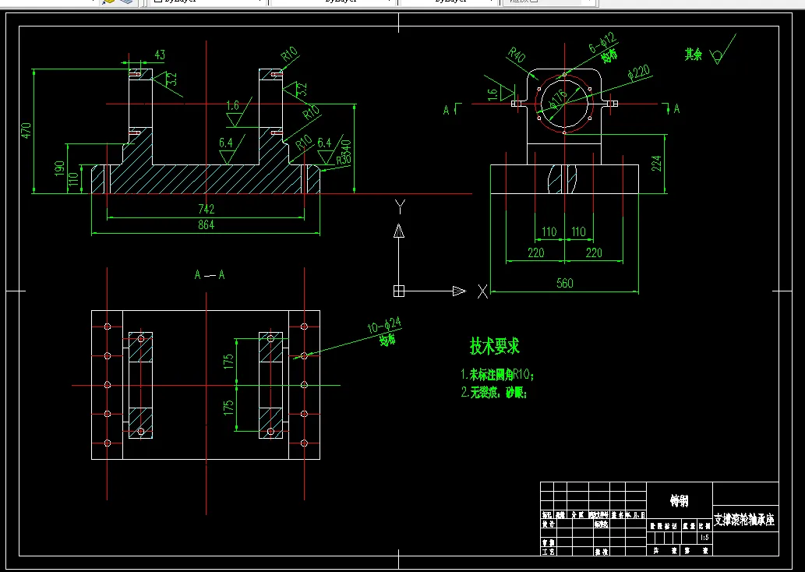Viewport: 805px width, 572px height.
Task: Click the A—A section view title
Action: 210,275
